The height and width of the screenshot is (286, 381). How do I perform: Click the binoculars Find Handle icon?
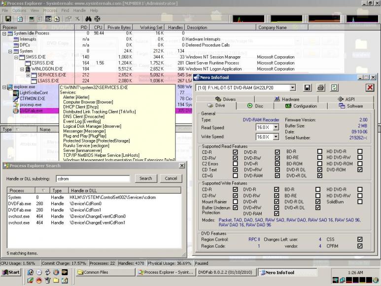[x=89, y=19]
